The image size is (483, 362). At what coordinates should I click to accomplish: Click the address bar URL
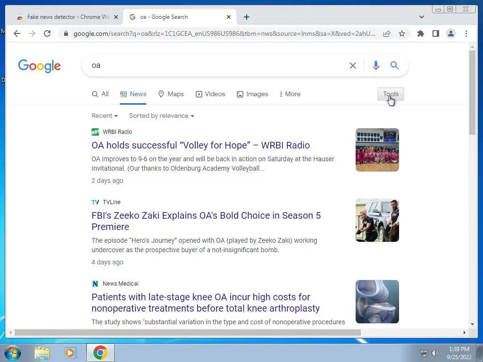(x=224, y=33)
